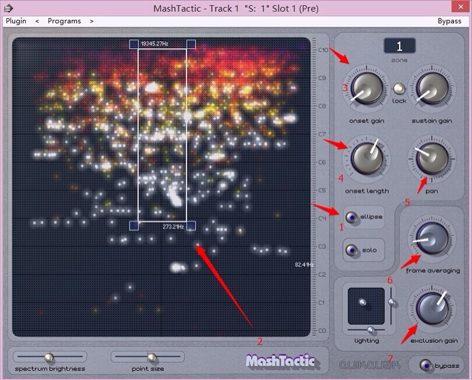Open the Plugin menu
This screenshot has height=380, width=472.
coord(16,21)
